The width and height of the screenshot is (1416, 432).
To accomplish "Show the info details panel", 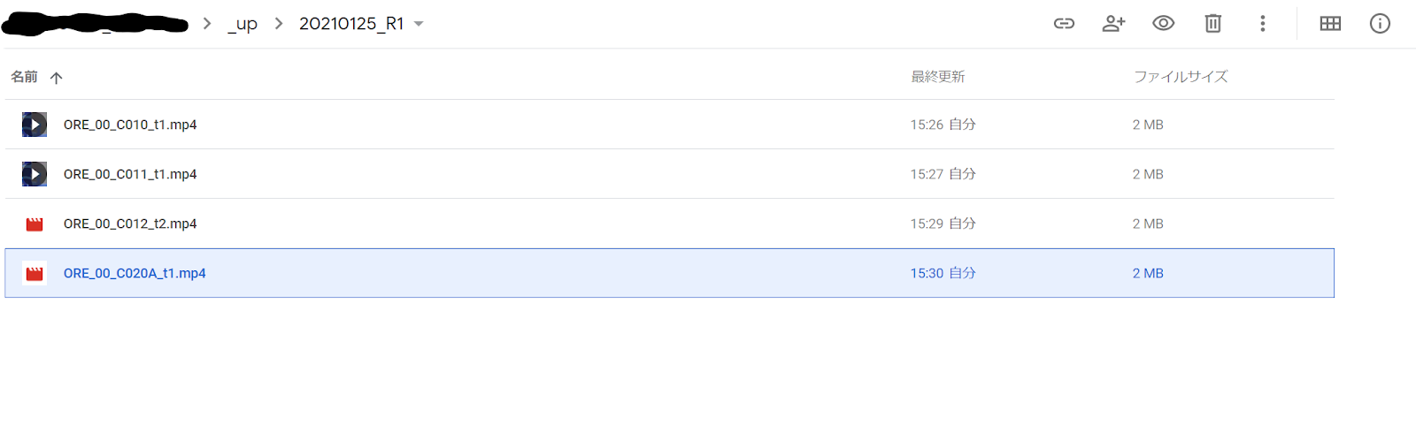I will click(1380, 24).
